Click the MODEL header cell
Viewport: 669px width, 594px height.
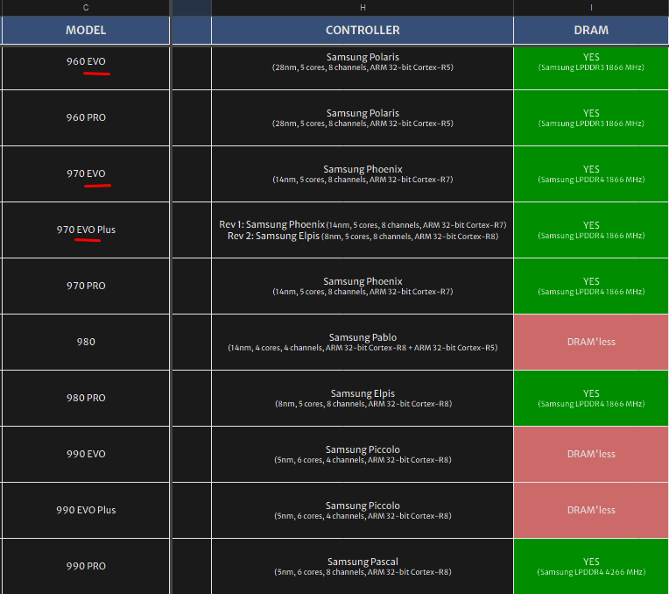[x=86, y=31]
